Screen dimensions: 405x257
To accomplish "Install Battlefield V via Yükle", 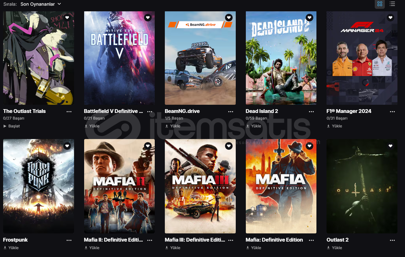I will (92, 126).
